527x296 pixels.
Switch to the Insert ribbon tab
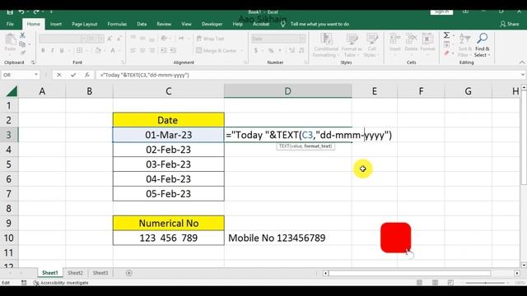[56, 24]
